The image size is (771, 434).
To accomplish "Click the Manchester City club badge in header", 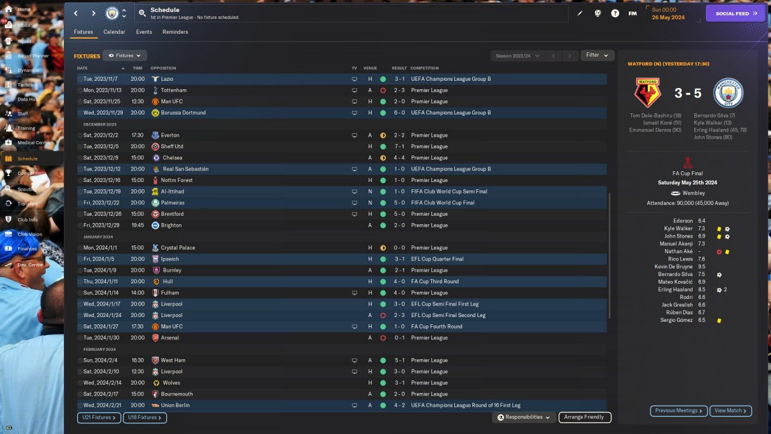I will tap(112, 13).
